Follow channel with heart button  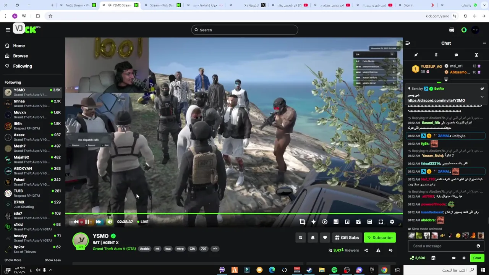(x=325, y=238)
